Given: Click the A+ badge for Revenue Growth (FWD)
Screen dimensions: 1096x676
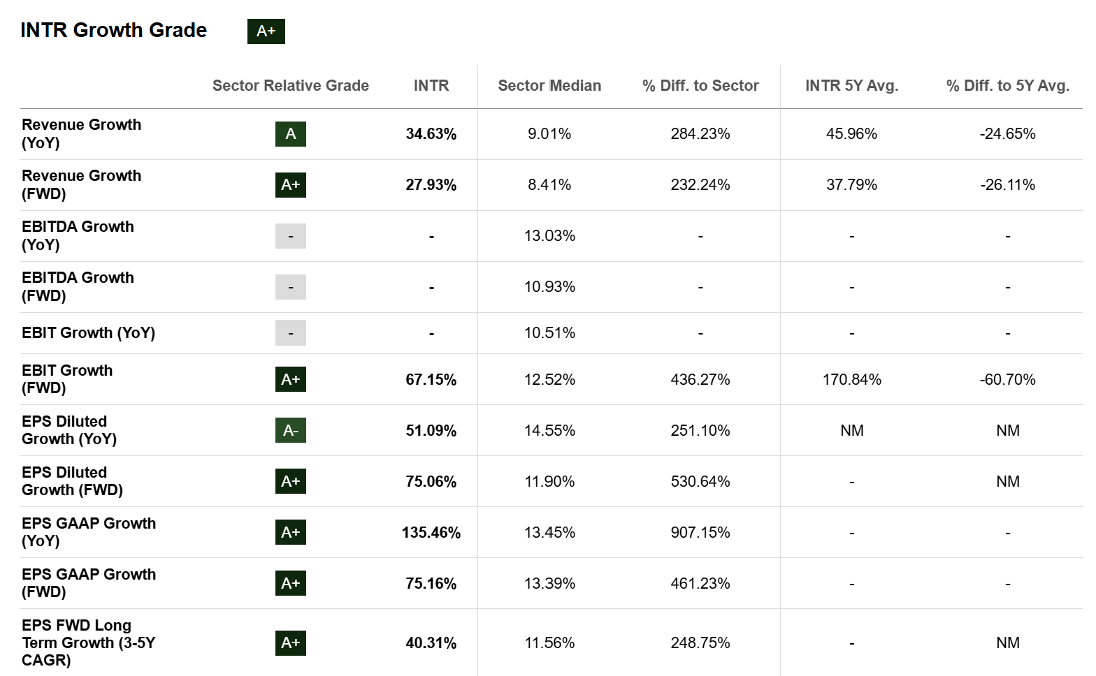Looking at the screenshot, I should [x=290, y=185].
